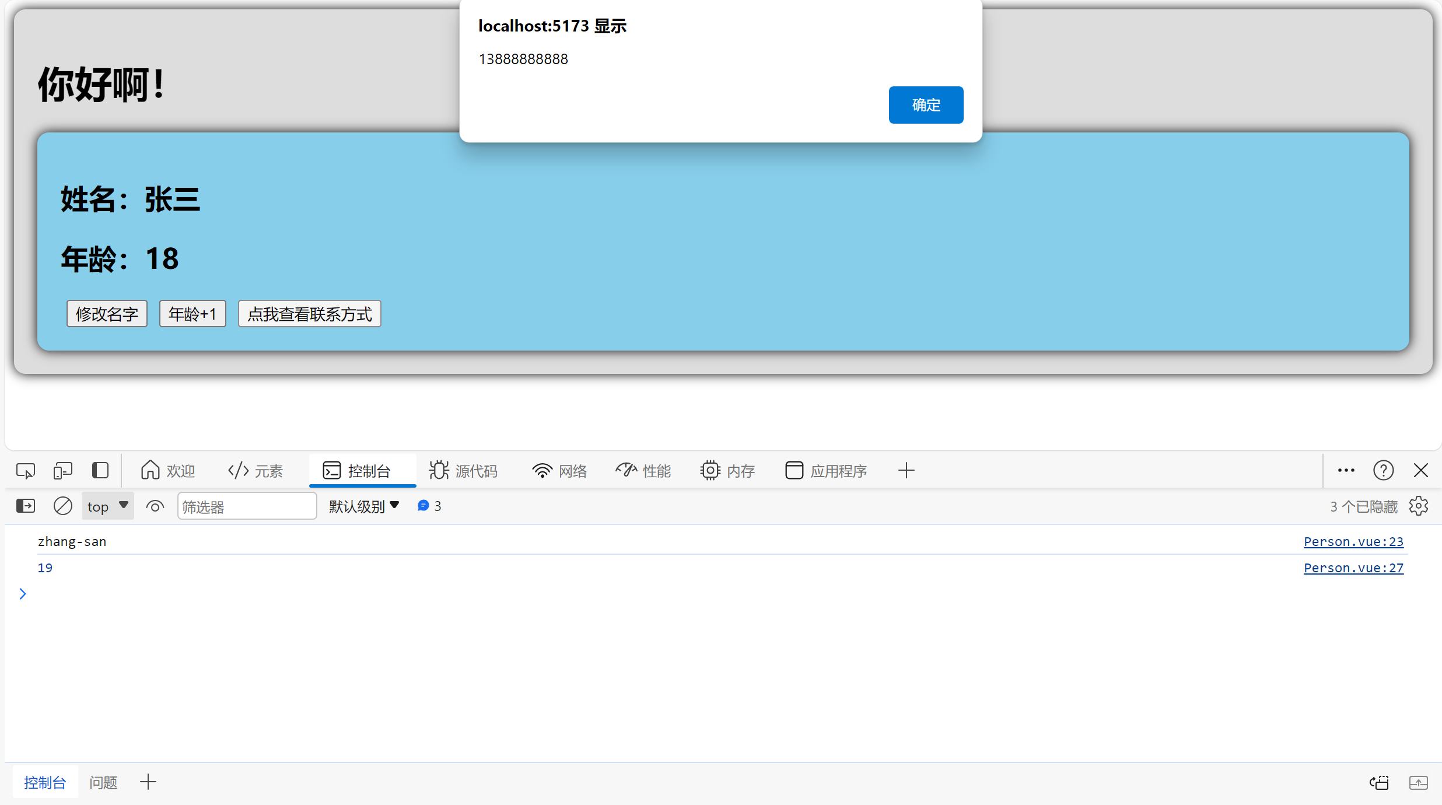1442x805 pixels.
Task: Click 确定 in the alert dialog
Action: click(926, 105)
